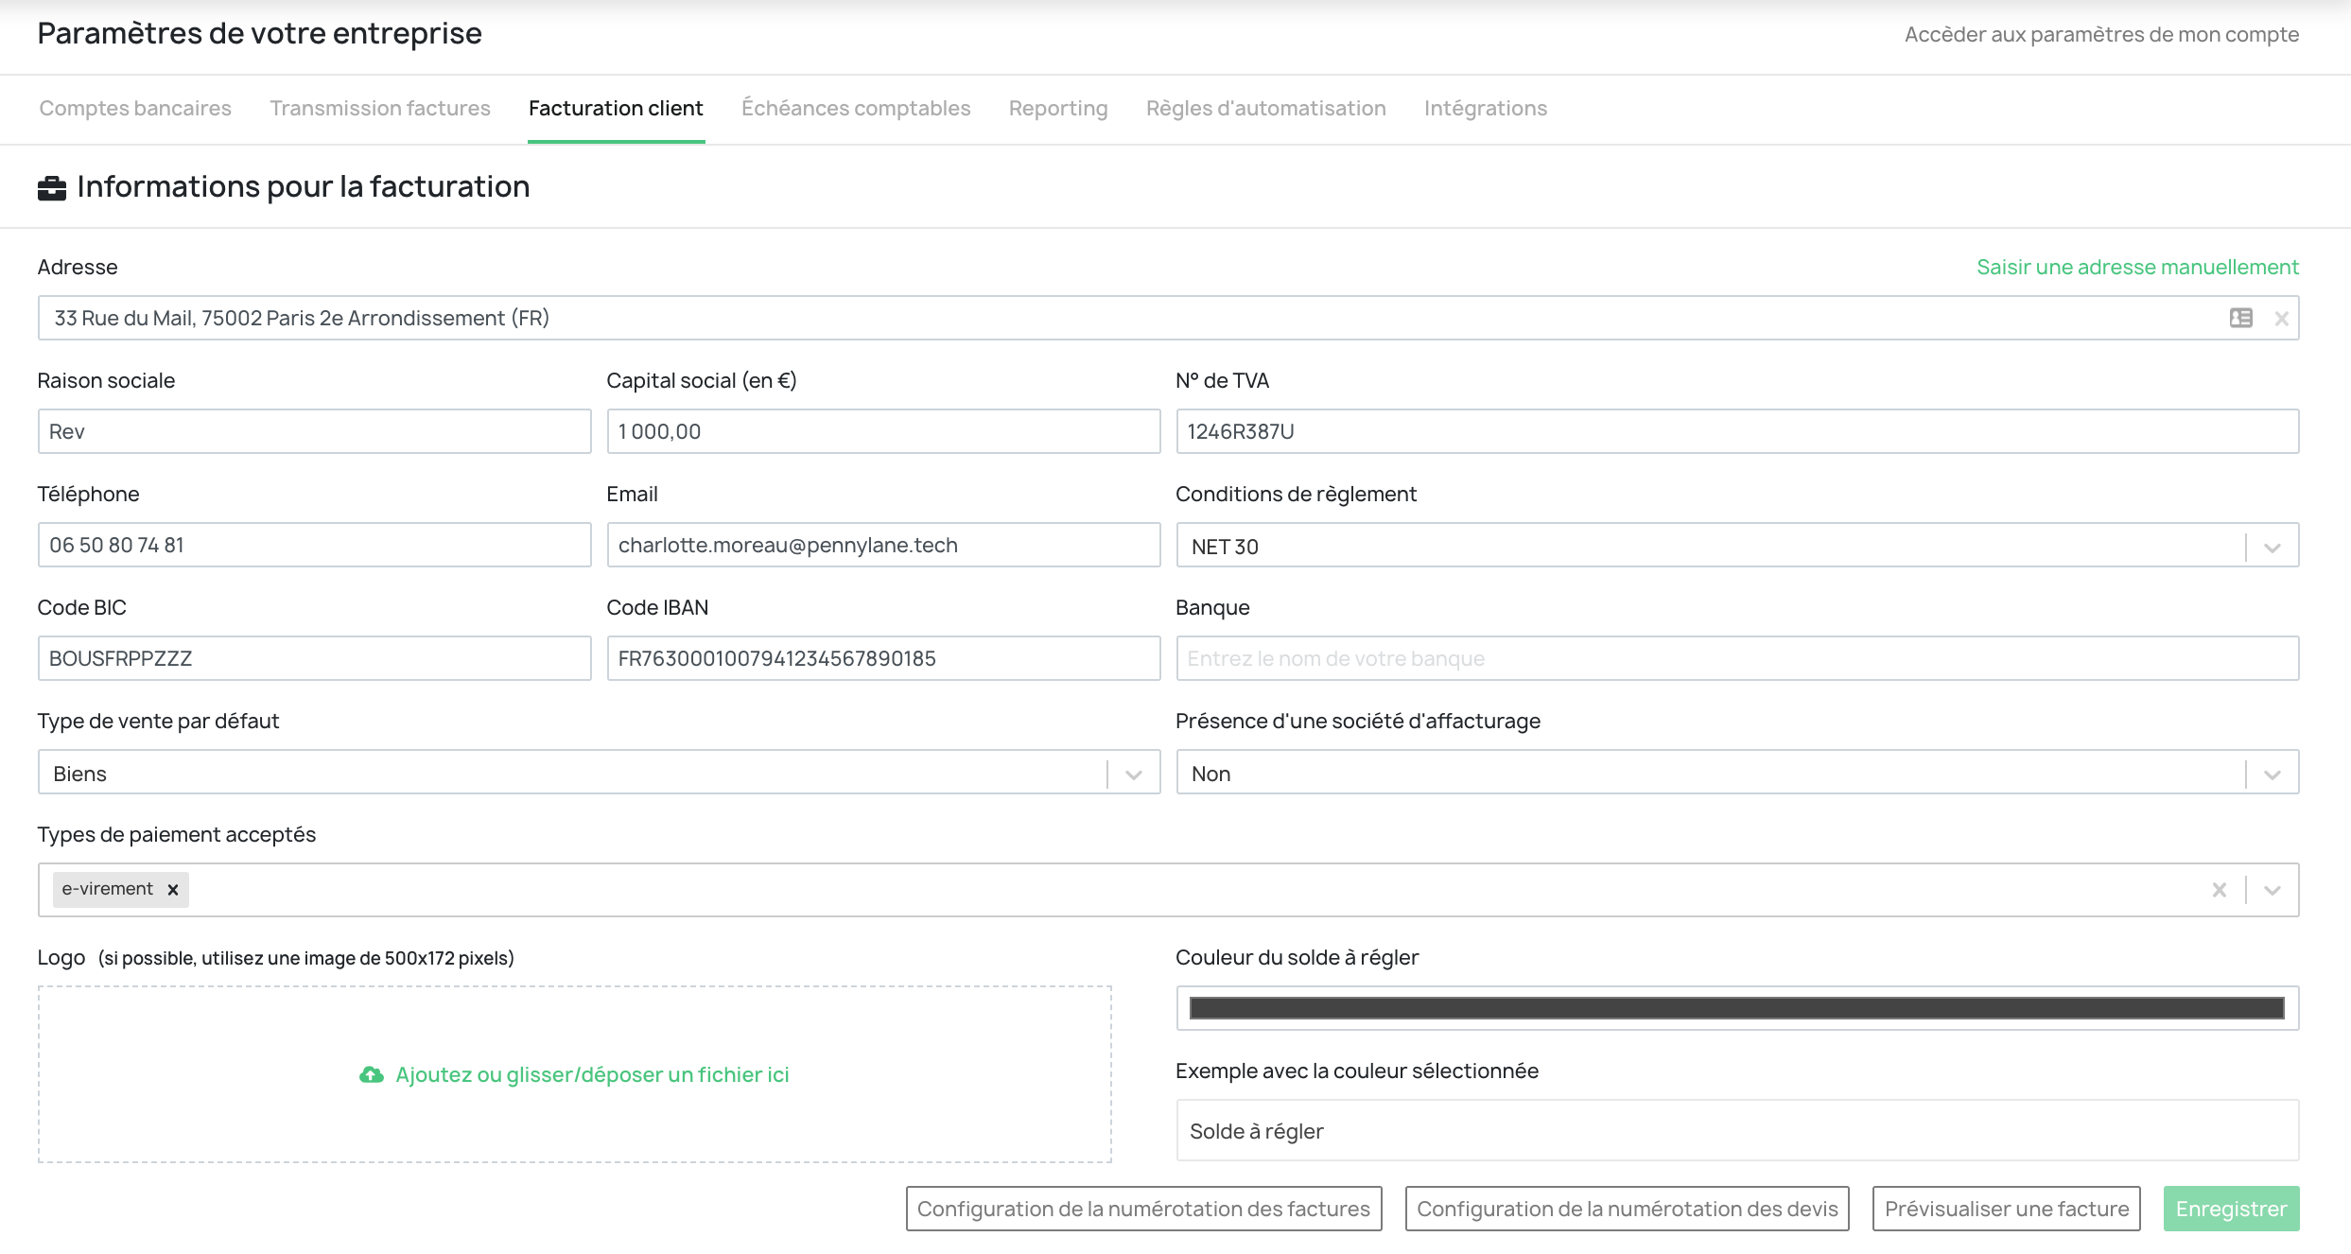
Task: Open the Couleur du solde color picker
Action: point(1736,1008)
